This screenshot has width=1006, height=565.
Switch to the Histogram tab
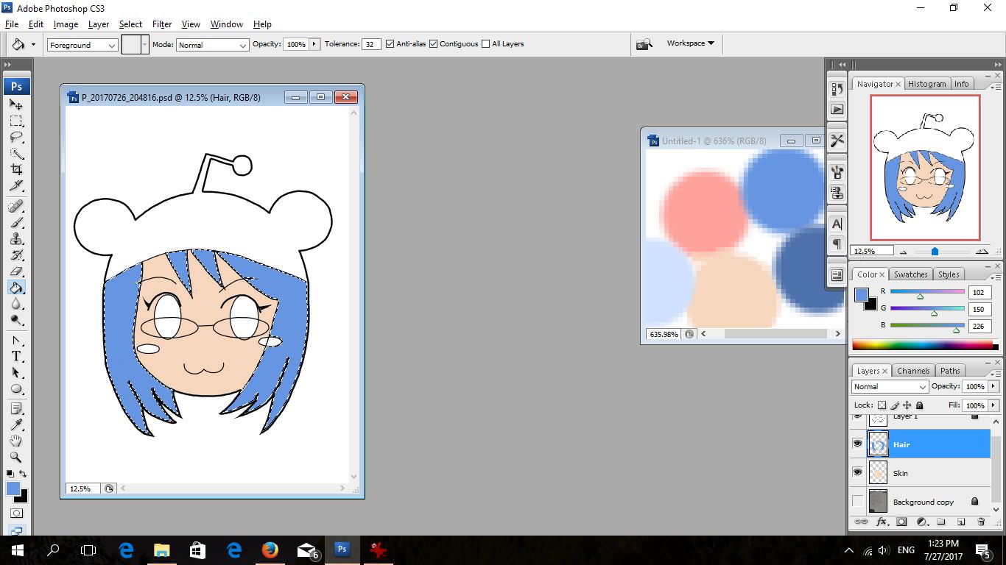click(x=926, y=84)
